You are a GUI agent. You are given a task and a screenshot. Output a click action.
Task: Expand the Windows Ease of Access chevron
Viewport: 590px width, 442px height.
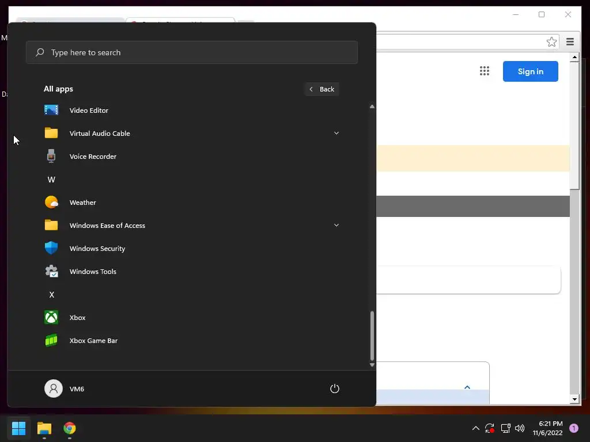(x=336, y=225)
